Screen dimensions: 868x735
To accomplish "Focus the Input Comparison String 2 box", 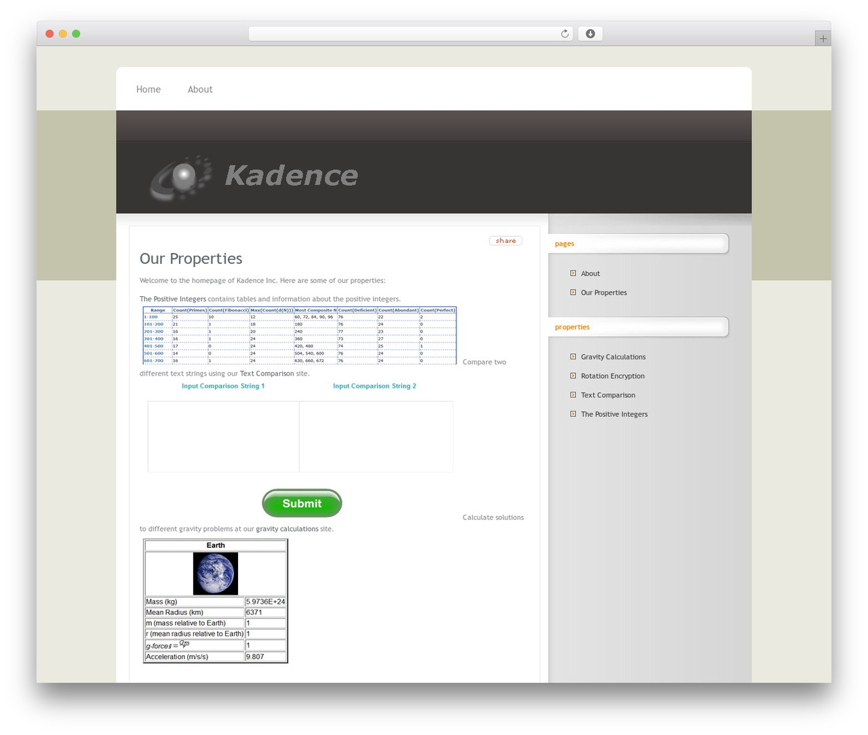I will click(x=376, y=437).
